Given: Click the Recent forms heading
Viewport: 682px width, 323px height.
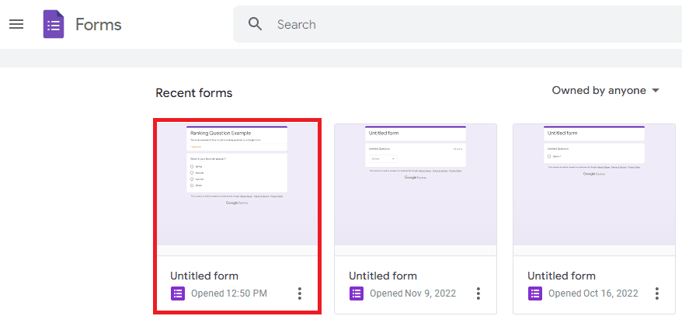Looking at the screenshot, I should [194, 93].
